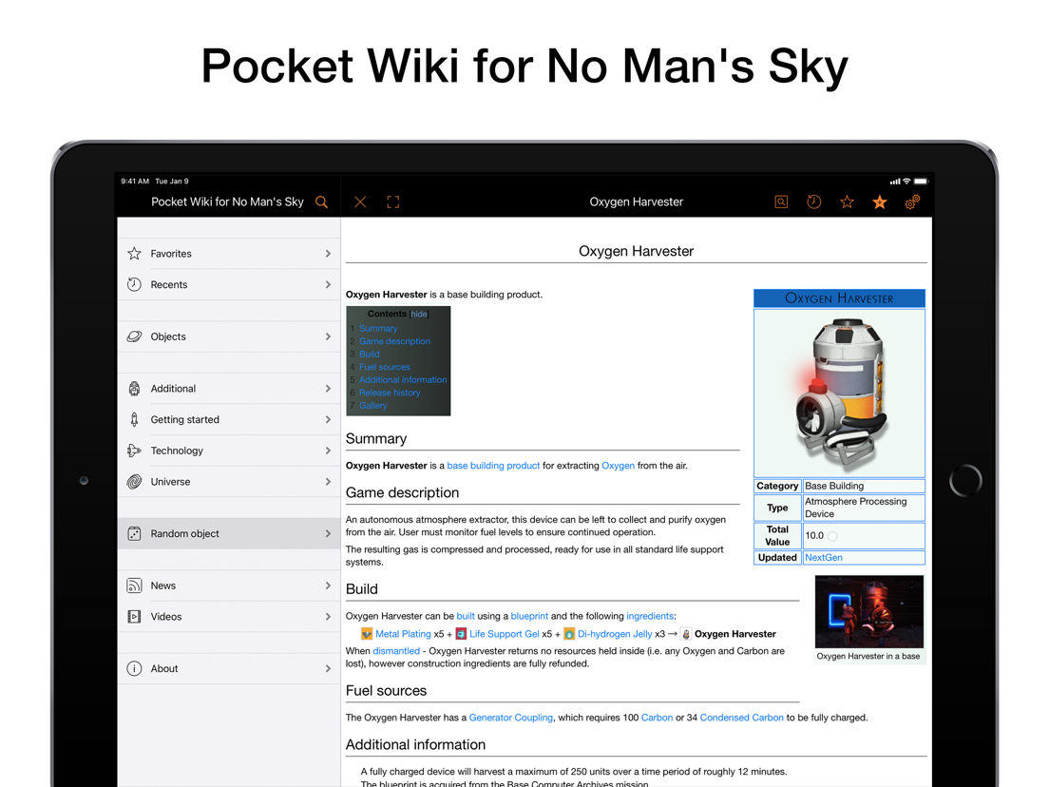This screenshot has width=1049, height=787.
Task: Click the Objects planet icon
Action: tap(135, 336)
